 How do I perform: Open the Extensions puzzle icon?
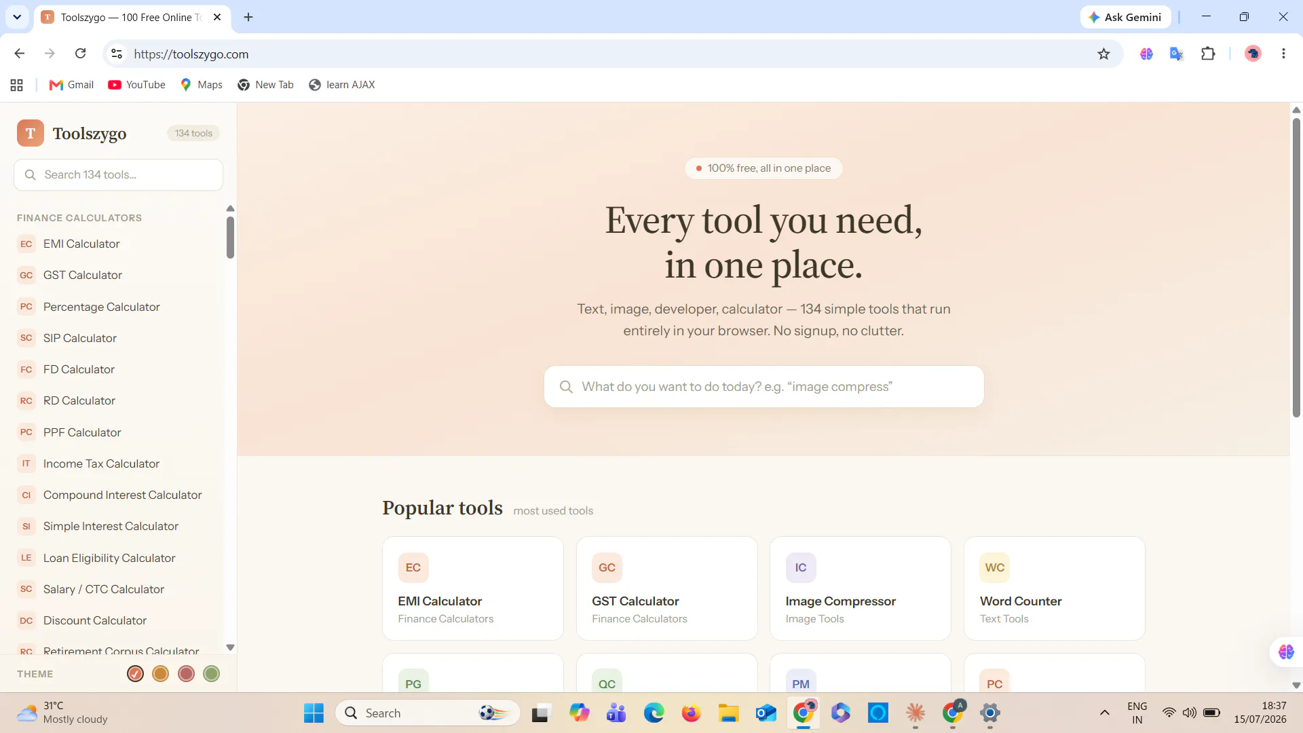(x=1208, y=54)
